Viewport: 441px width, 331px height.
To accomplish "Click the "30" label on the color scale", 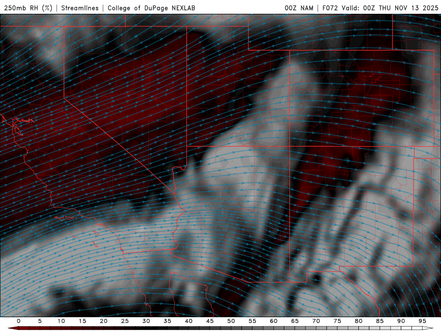I will [x=146, y=321].
